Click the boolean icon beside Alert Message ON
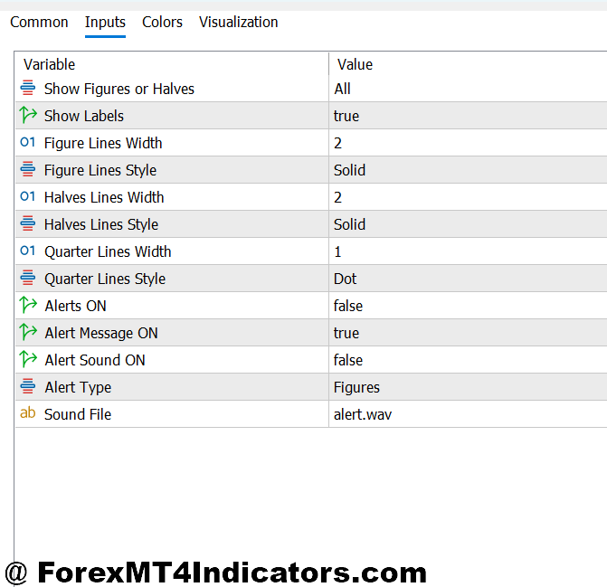Viewport: 607px width, 587px height. (27, 333)
